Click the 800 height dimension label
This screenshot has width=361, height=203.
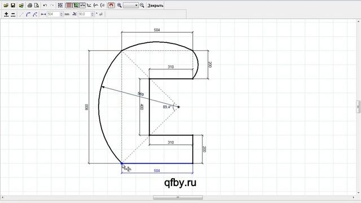click(86, 107)
